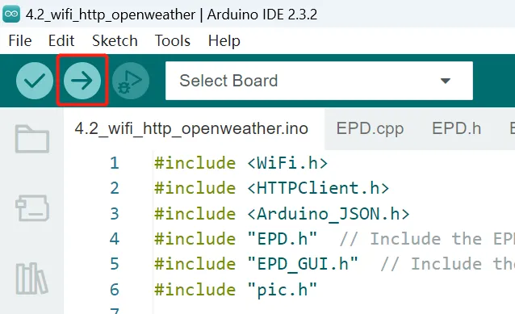Open the Boards Manager sidebar icon
This screenshot has width=515, height=314.
coord(32,208)
